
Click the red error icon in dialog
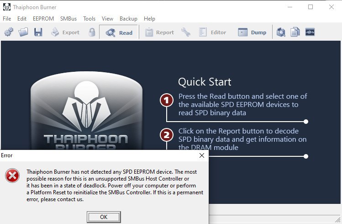(12, 176)
